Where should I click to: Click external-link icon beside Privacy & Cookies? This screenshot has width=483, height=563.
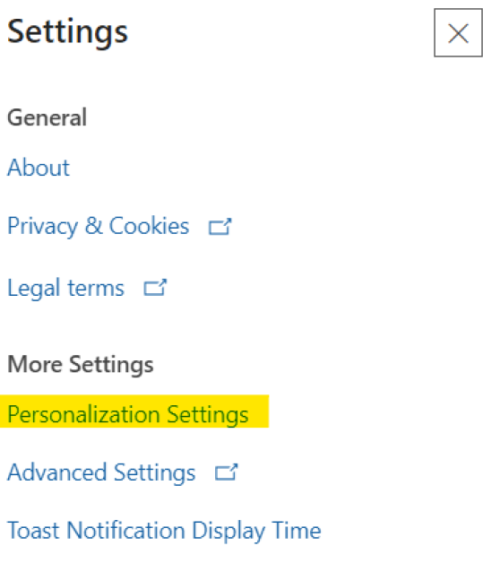coord(220,227)
